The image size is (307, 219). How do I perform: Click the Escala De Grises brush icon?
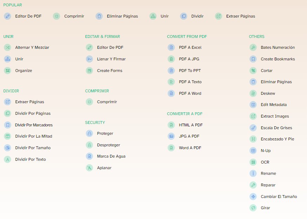[253, 128]
